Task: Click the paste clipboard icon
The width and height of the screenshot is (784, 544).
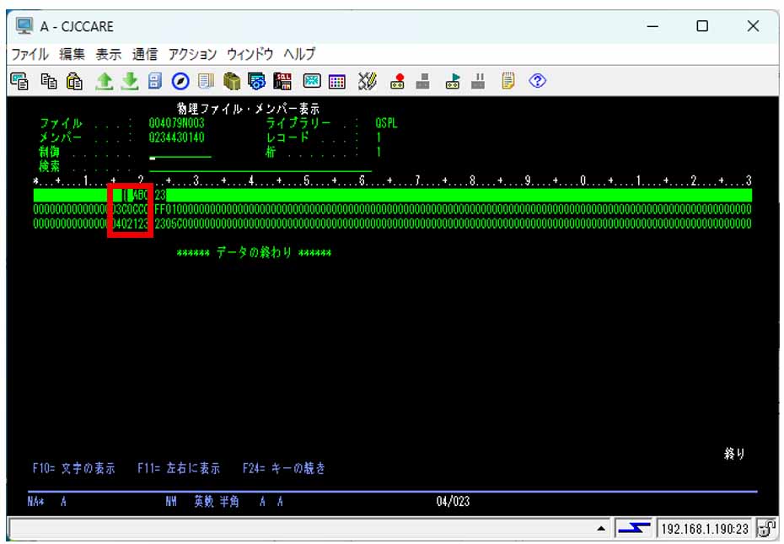Action: point(75,81)
